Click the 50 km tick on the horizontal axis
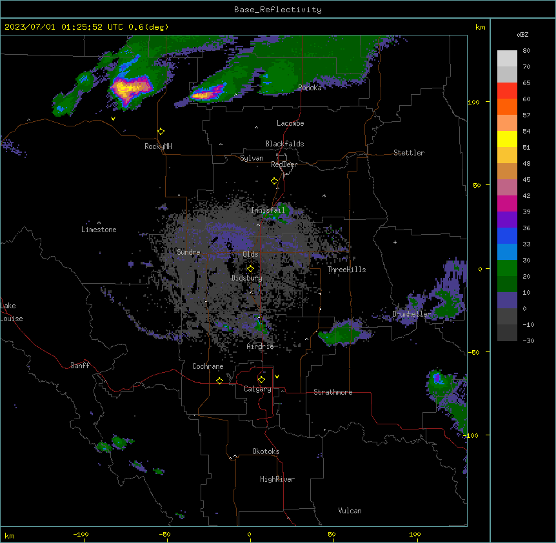The height and width of the screenshot is (543, 556). coord(332,535)
